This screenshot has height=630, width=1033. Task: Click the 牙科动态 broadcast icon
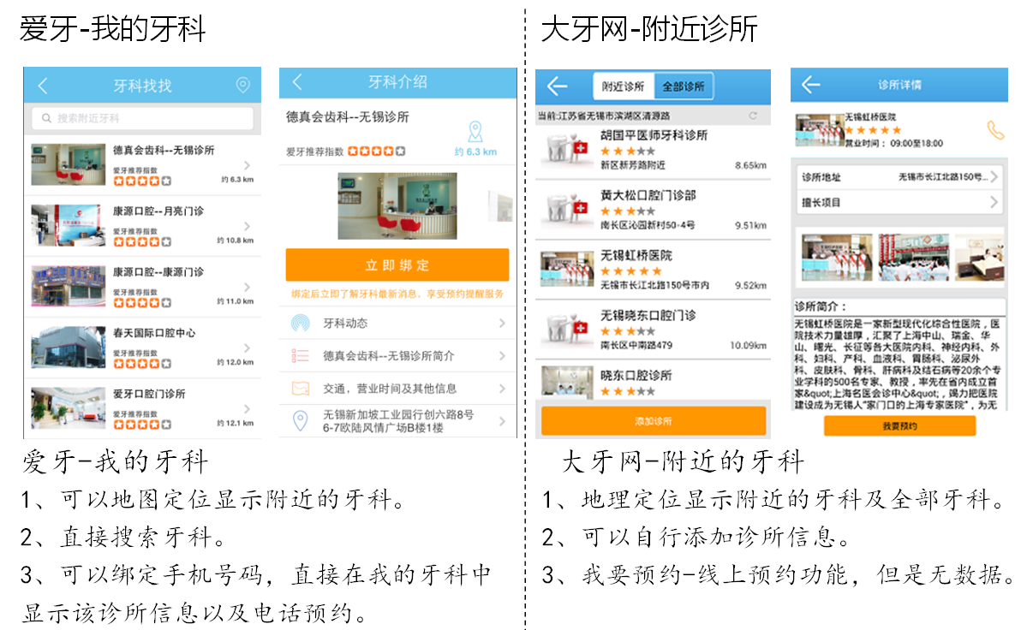point(301,324)
